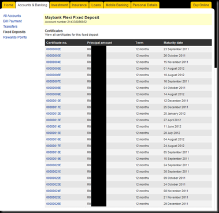This screenshot has width=219, height=213.
Task: Open certificate 00000013E
Action: click(54, 120)
